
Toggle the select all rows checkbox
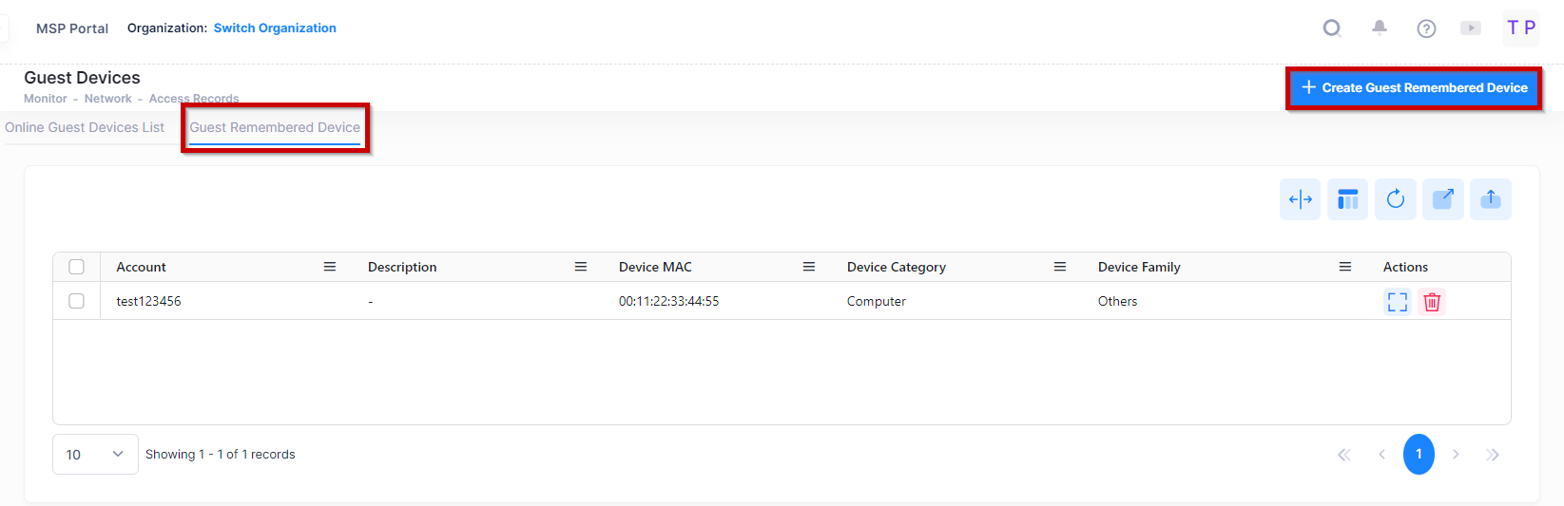point(77,267)
